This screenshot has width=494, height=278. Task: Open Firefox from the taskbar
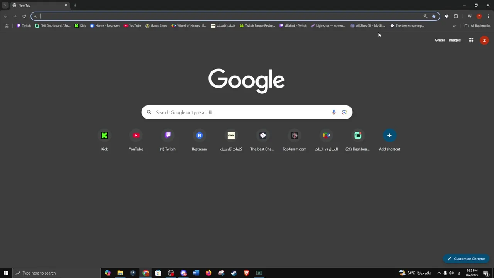209,273
